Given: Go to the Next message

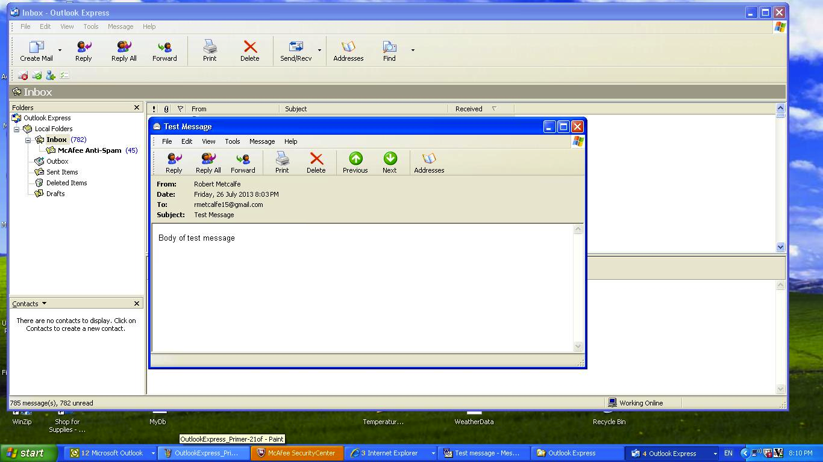Looking at the screenshot, I should coord(390,162).
